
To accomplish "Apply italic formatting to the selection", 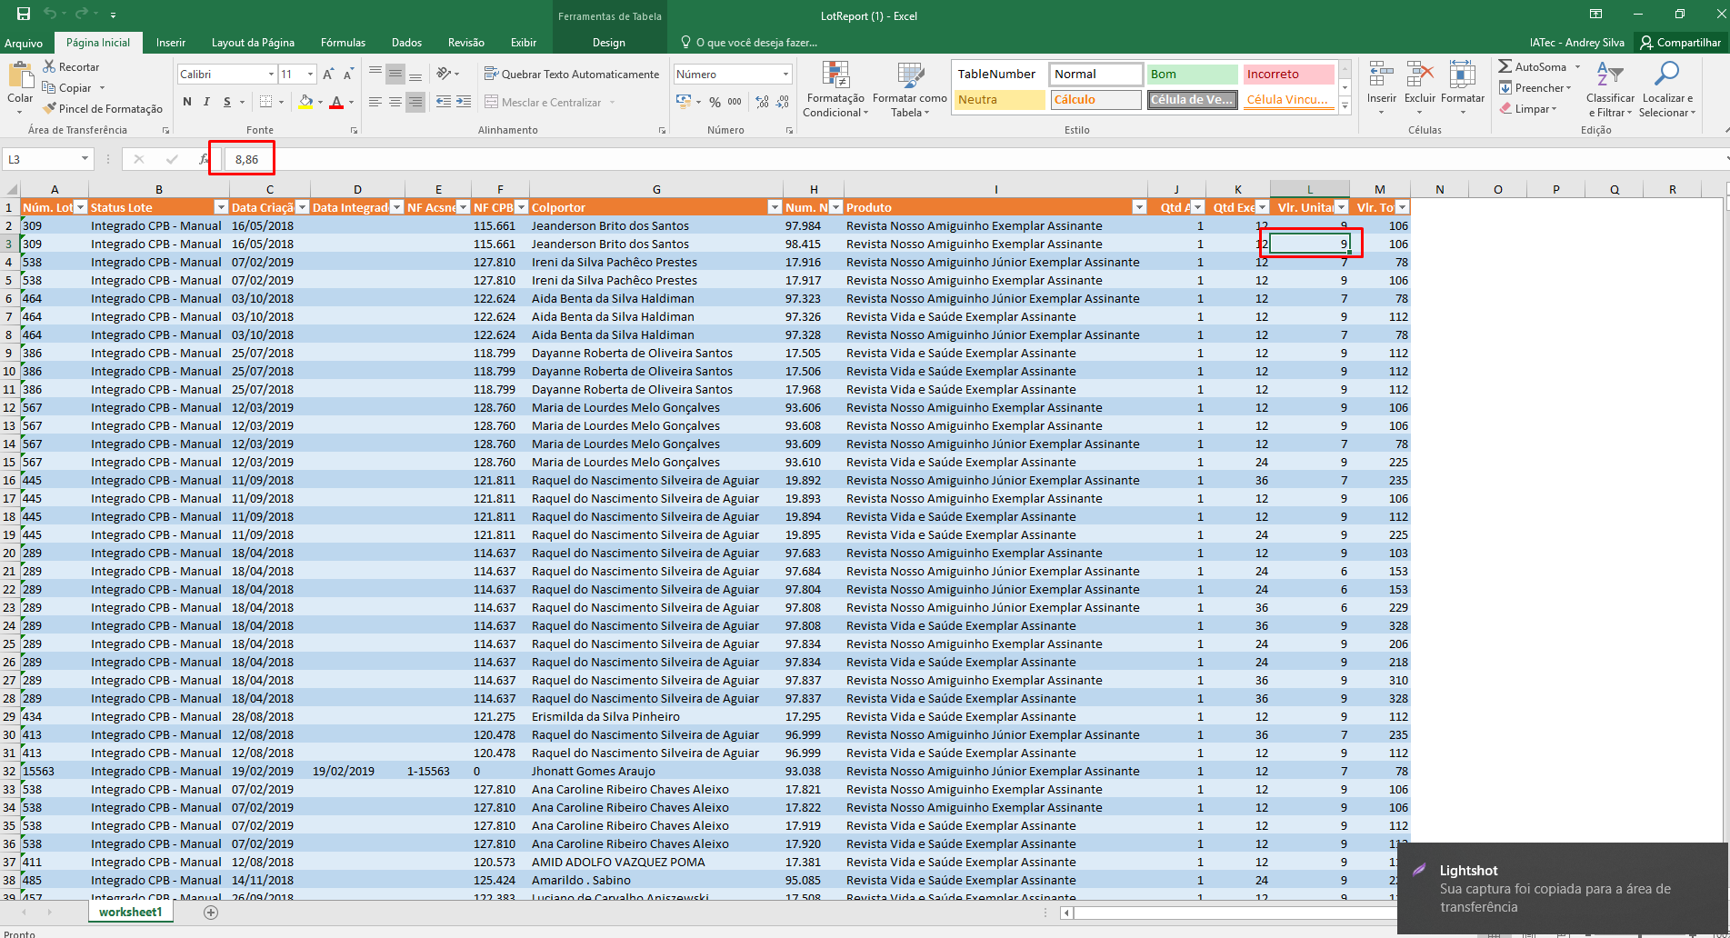I will (206, 102).
